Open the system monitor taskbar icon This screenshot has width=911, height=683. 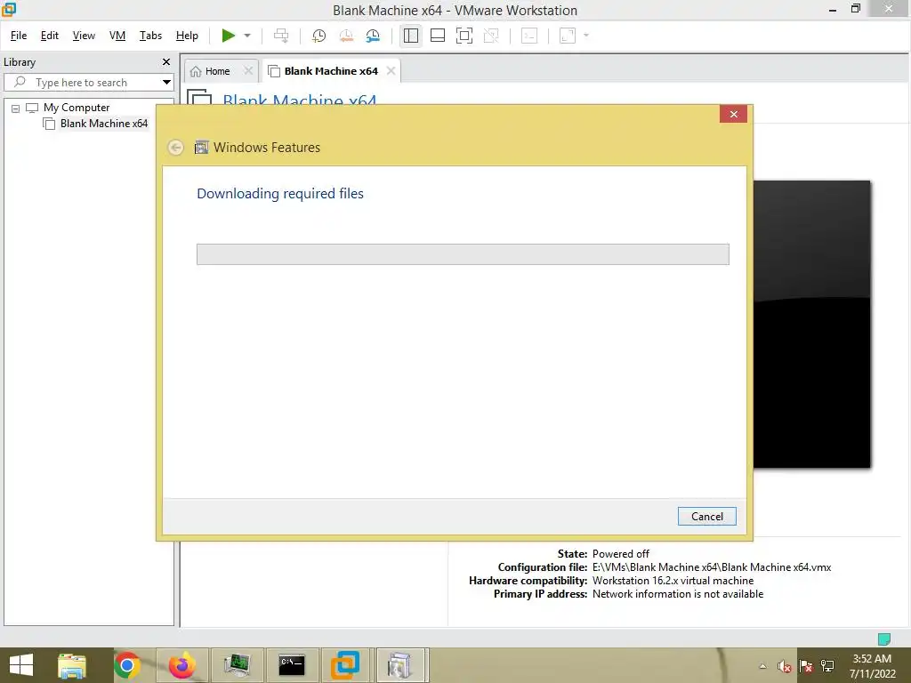(x=237, y=665)
